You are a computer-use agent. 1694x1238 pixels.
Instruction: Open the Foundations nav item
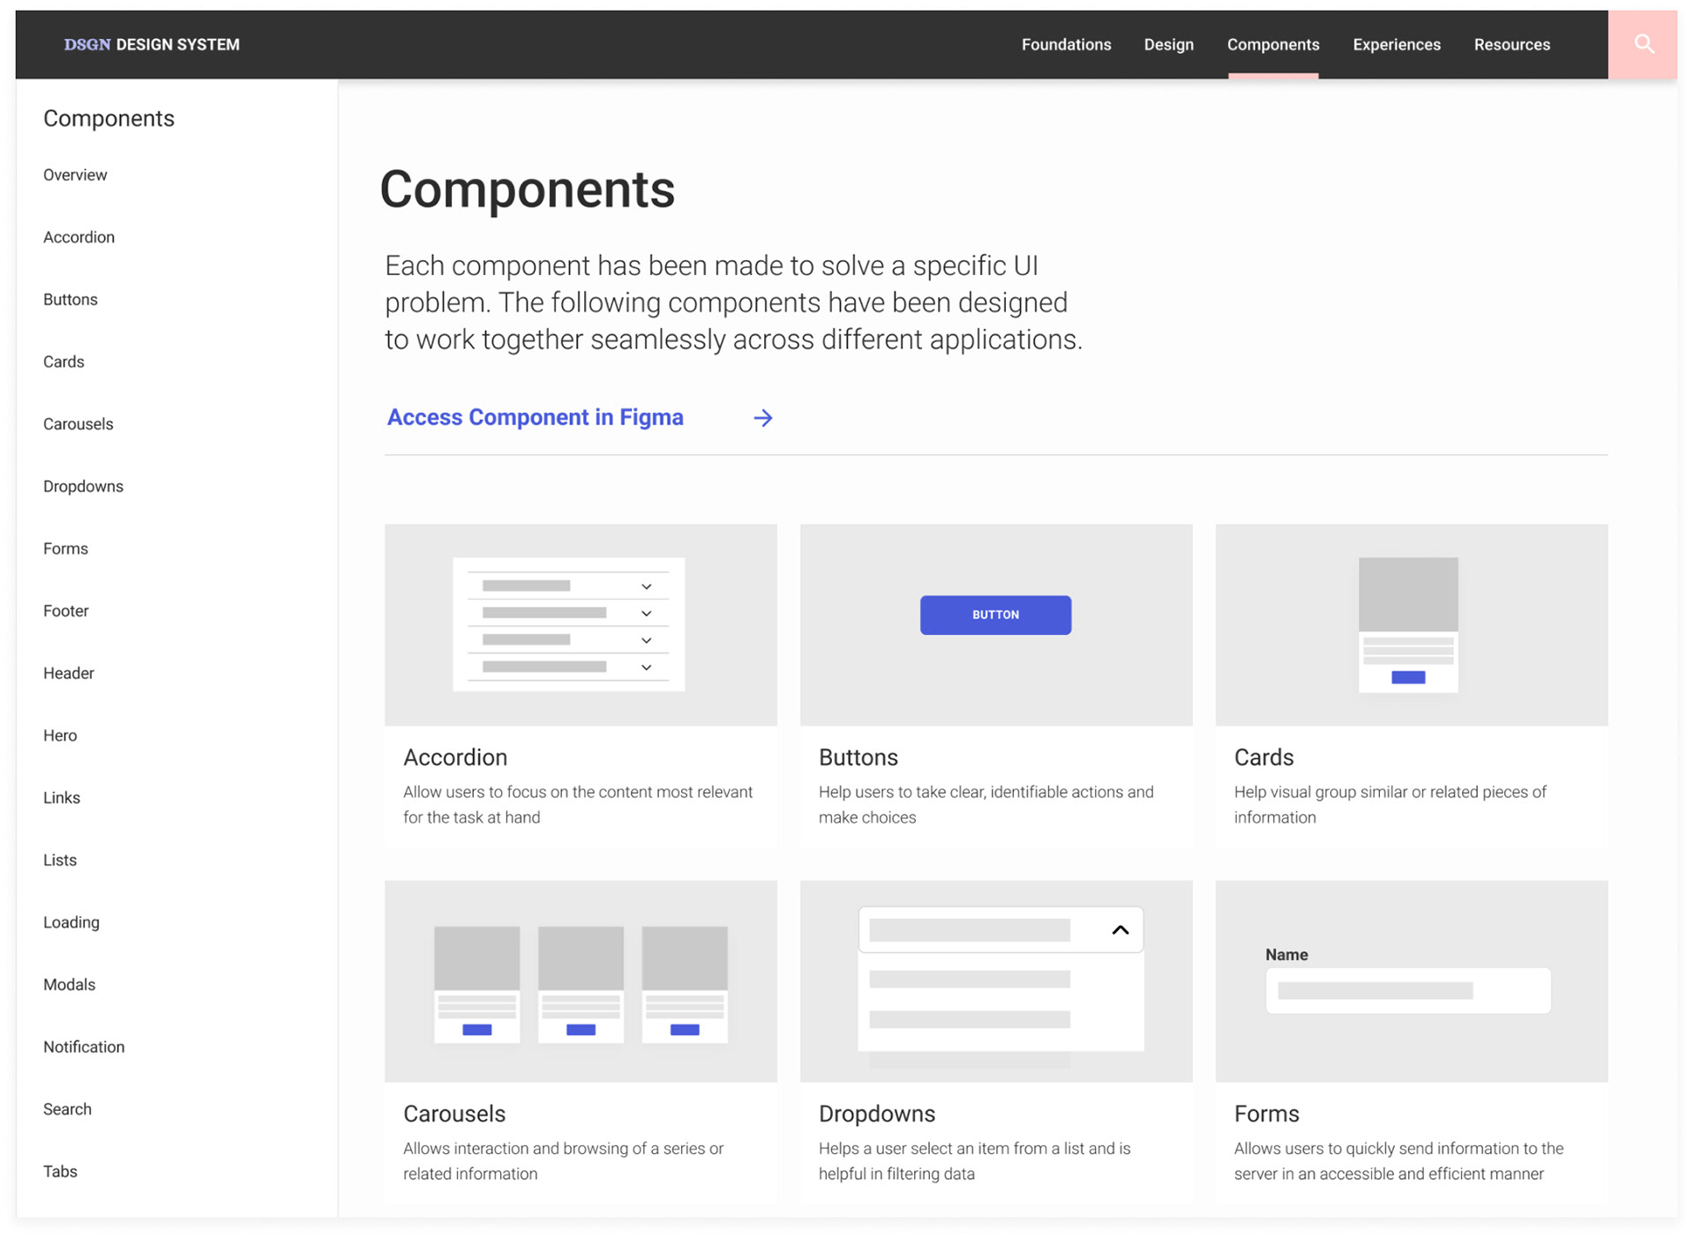1066,44
